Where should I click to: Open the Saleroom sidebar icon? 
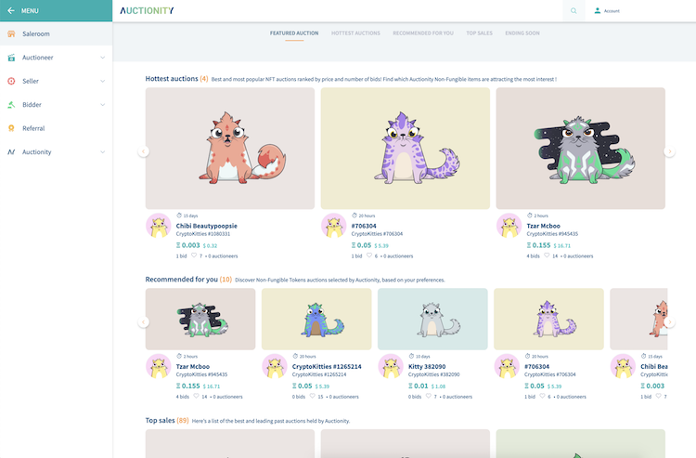(x=11, y=33)
